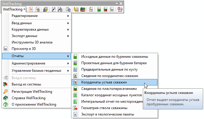
Task: Click the target page with trash can icon
Action: pyautogui.click(x=38, y=9)
